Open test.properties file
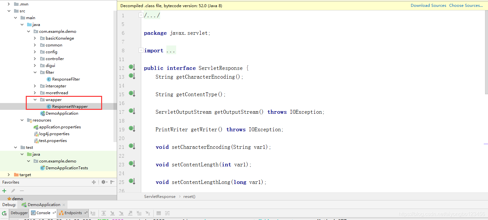The width and height of the screenshot is (488, 220). click(x=50, y=141)
